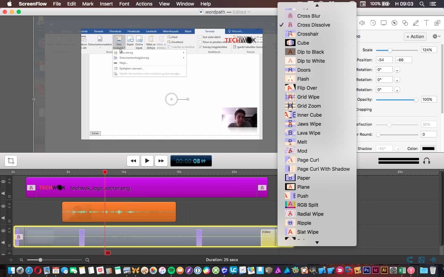Click the Opacity slider

397,100
